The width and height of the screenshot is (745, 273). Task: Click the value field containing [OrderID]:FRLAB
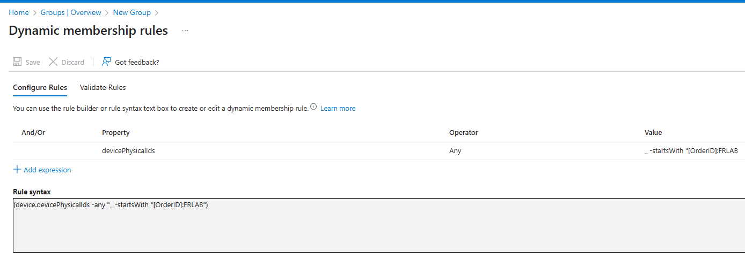[x=691, y=151]
